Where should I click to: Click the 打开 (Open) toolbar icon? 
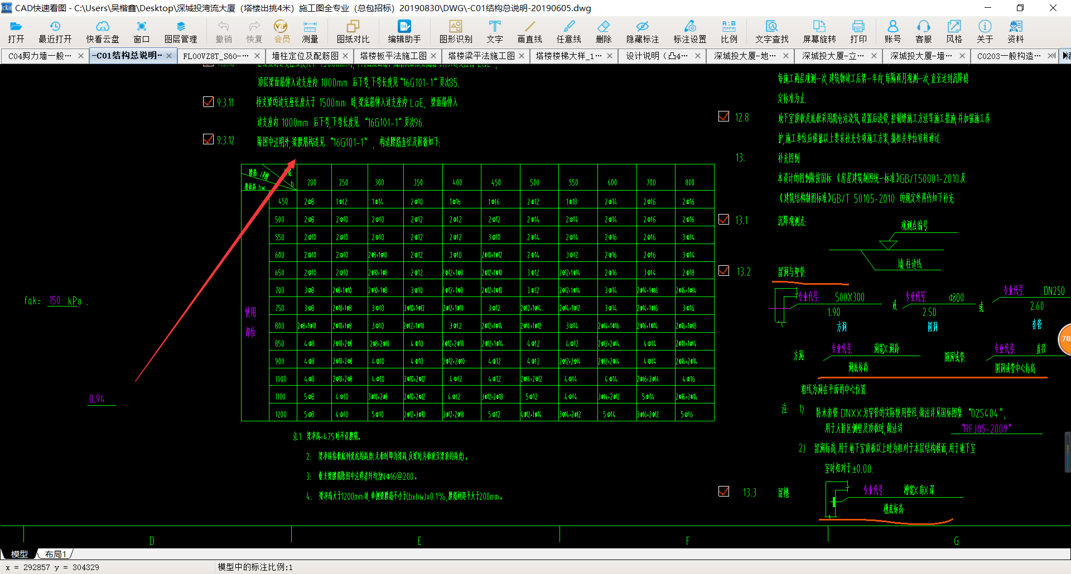16,32
